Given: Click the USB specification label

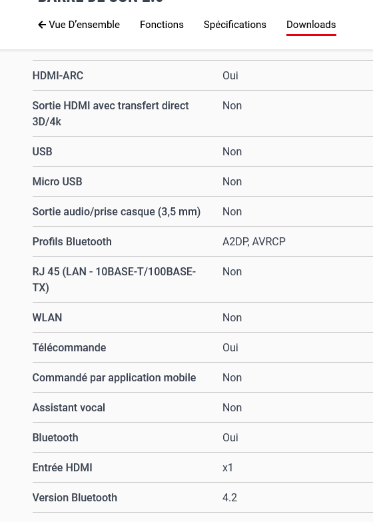Looking at the screenshot, I should click(x=42, y=151).
